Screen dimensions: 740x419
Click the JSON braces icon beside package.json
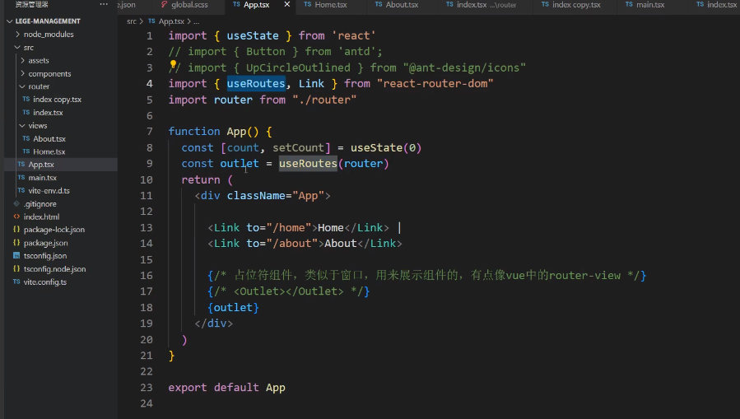[16, 243]
